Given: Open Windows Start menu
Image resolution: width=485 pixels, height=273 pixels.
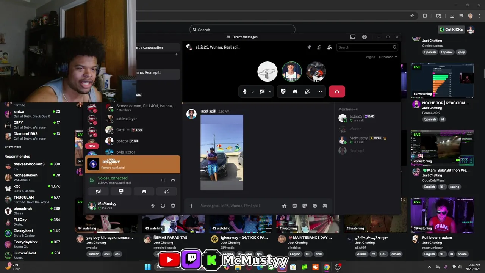Looking at the screenshot, I should (147, 267).
